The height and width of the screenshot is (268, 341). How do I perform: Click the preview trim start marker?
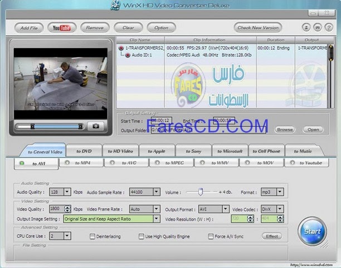[32, 126]
